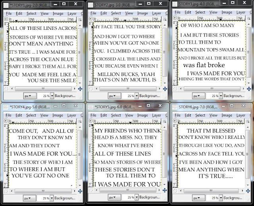The width and height of the screenshot is (254, 206).
Task: Click zoom-on-resize magnifier icon in STORY4 window
Action: click(80, 121)
